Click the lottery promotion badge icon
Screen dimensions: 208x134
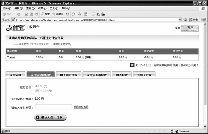pyautogui.click(x=132, y=65)
